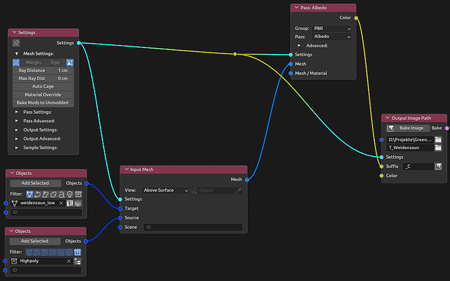
Task: Toggle the Auto Cage button
Action: 43,87
